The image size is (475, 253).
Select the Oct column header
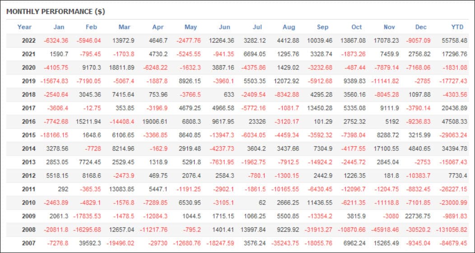point(357,27)
